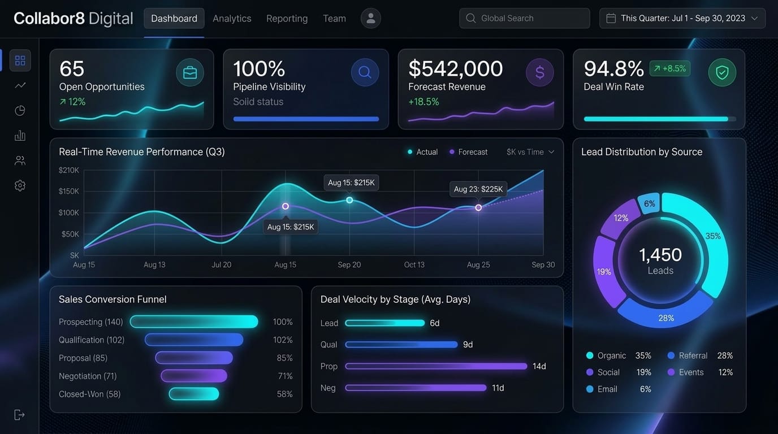Open the settings gear in sidebar
This screenshot has height=434, width=778.
(x=20, y=185)
